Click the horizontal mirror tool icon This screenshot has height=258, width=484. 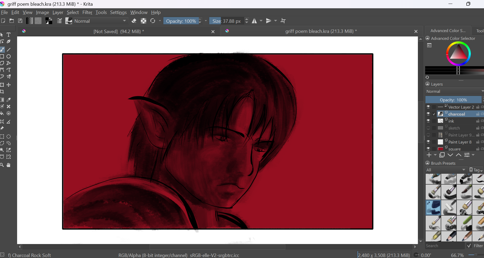[x=254, y=21]
